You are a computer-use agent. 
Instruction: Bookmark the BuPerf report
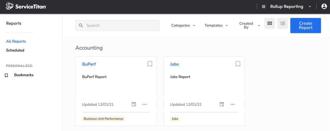[150, 64]
